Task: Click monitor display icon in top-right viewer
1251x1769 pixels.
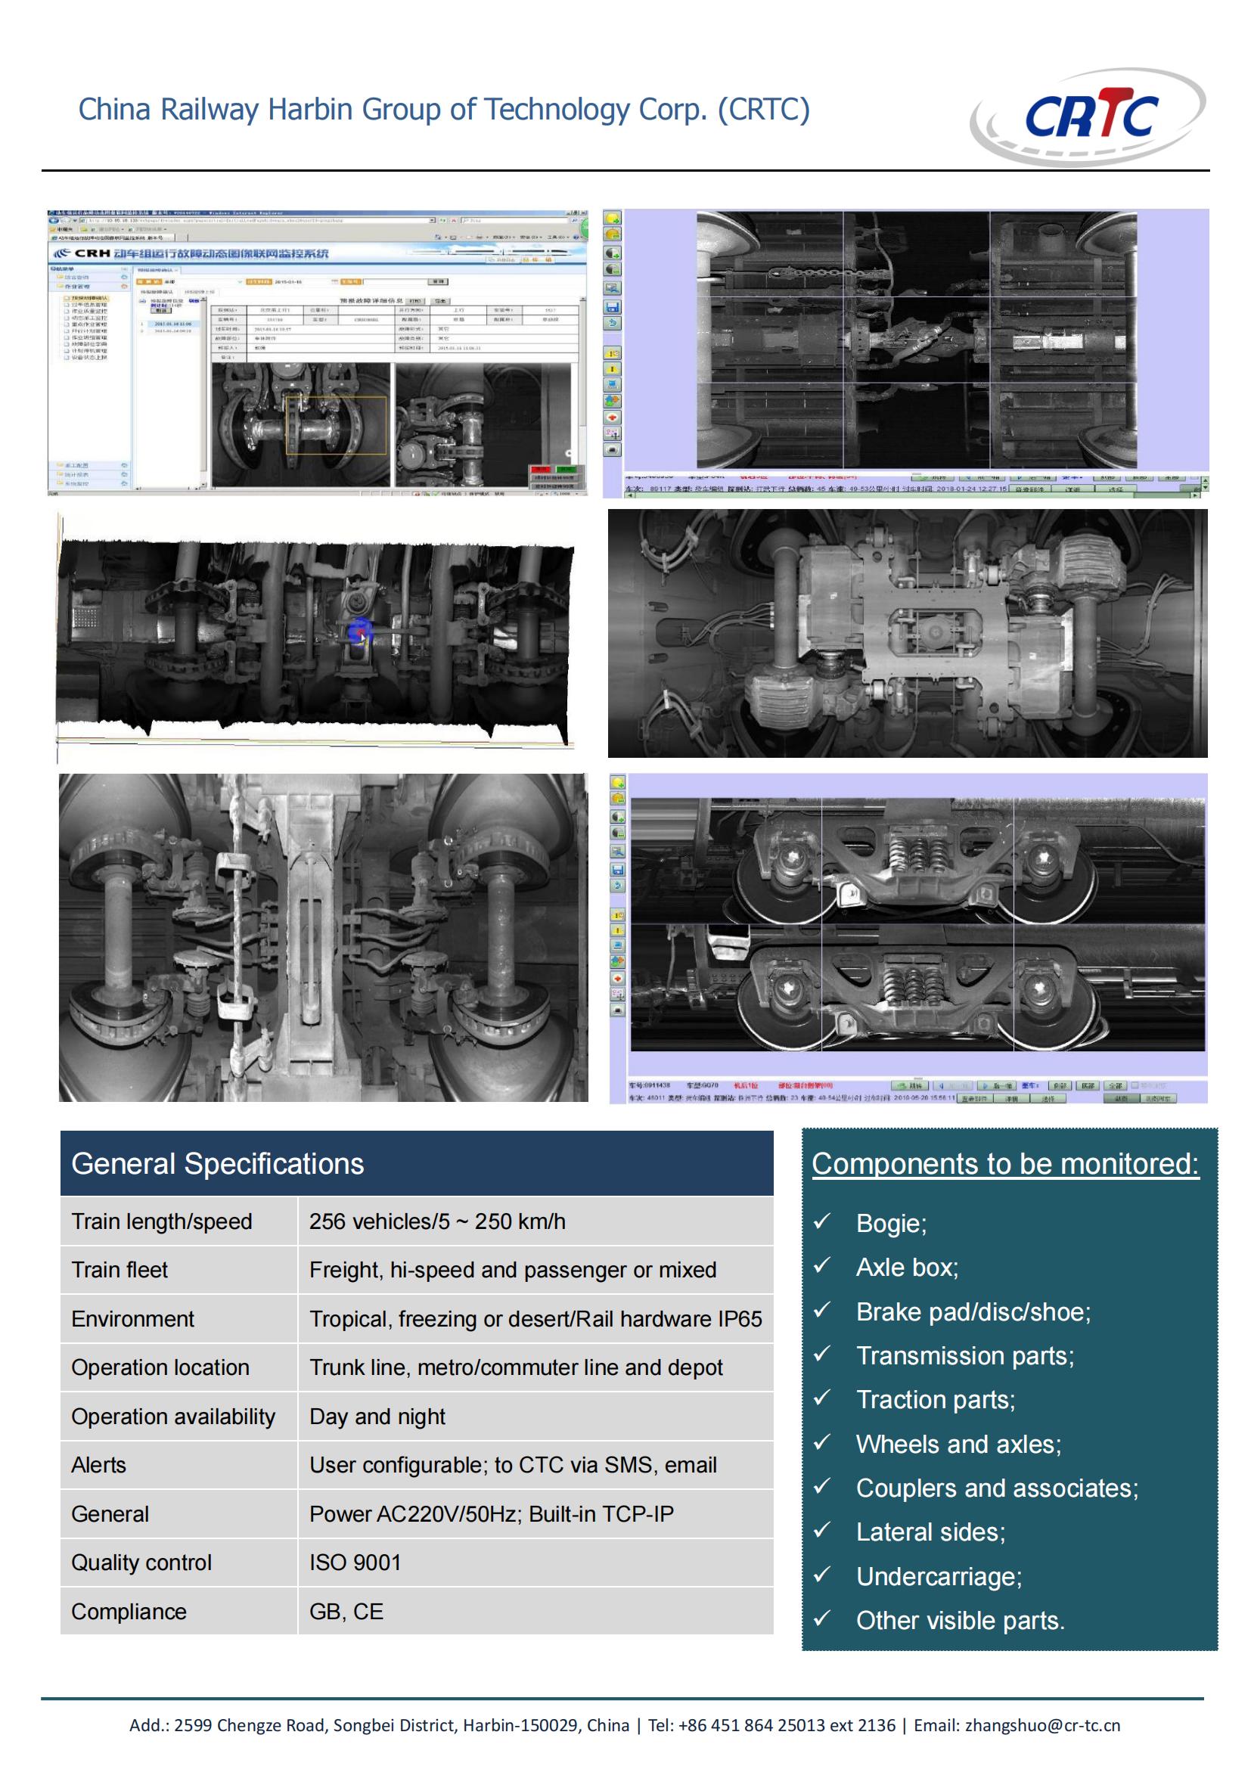Action: tap(613, 288)
